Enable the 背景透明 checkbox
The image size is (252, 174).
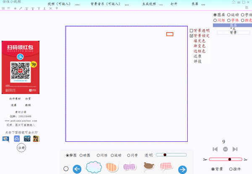click(x=192, y=31)
